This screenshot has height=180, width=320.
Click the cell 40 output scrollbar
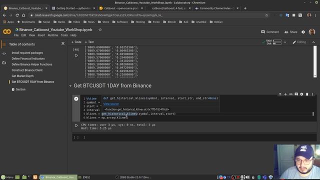pos(315,61)
